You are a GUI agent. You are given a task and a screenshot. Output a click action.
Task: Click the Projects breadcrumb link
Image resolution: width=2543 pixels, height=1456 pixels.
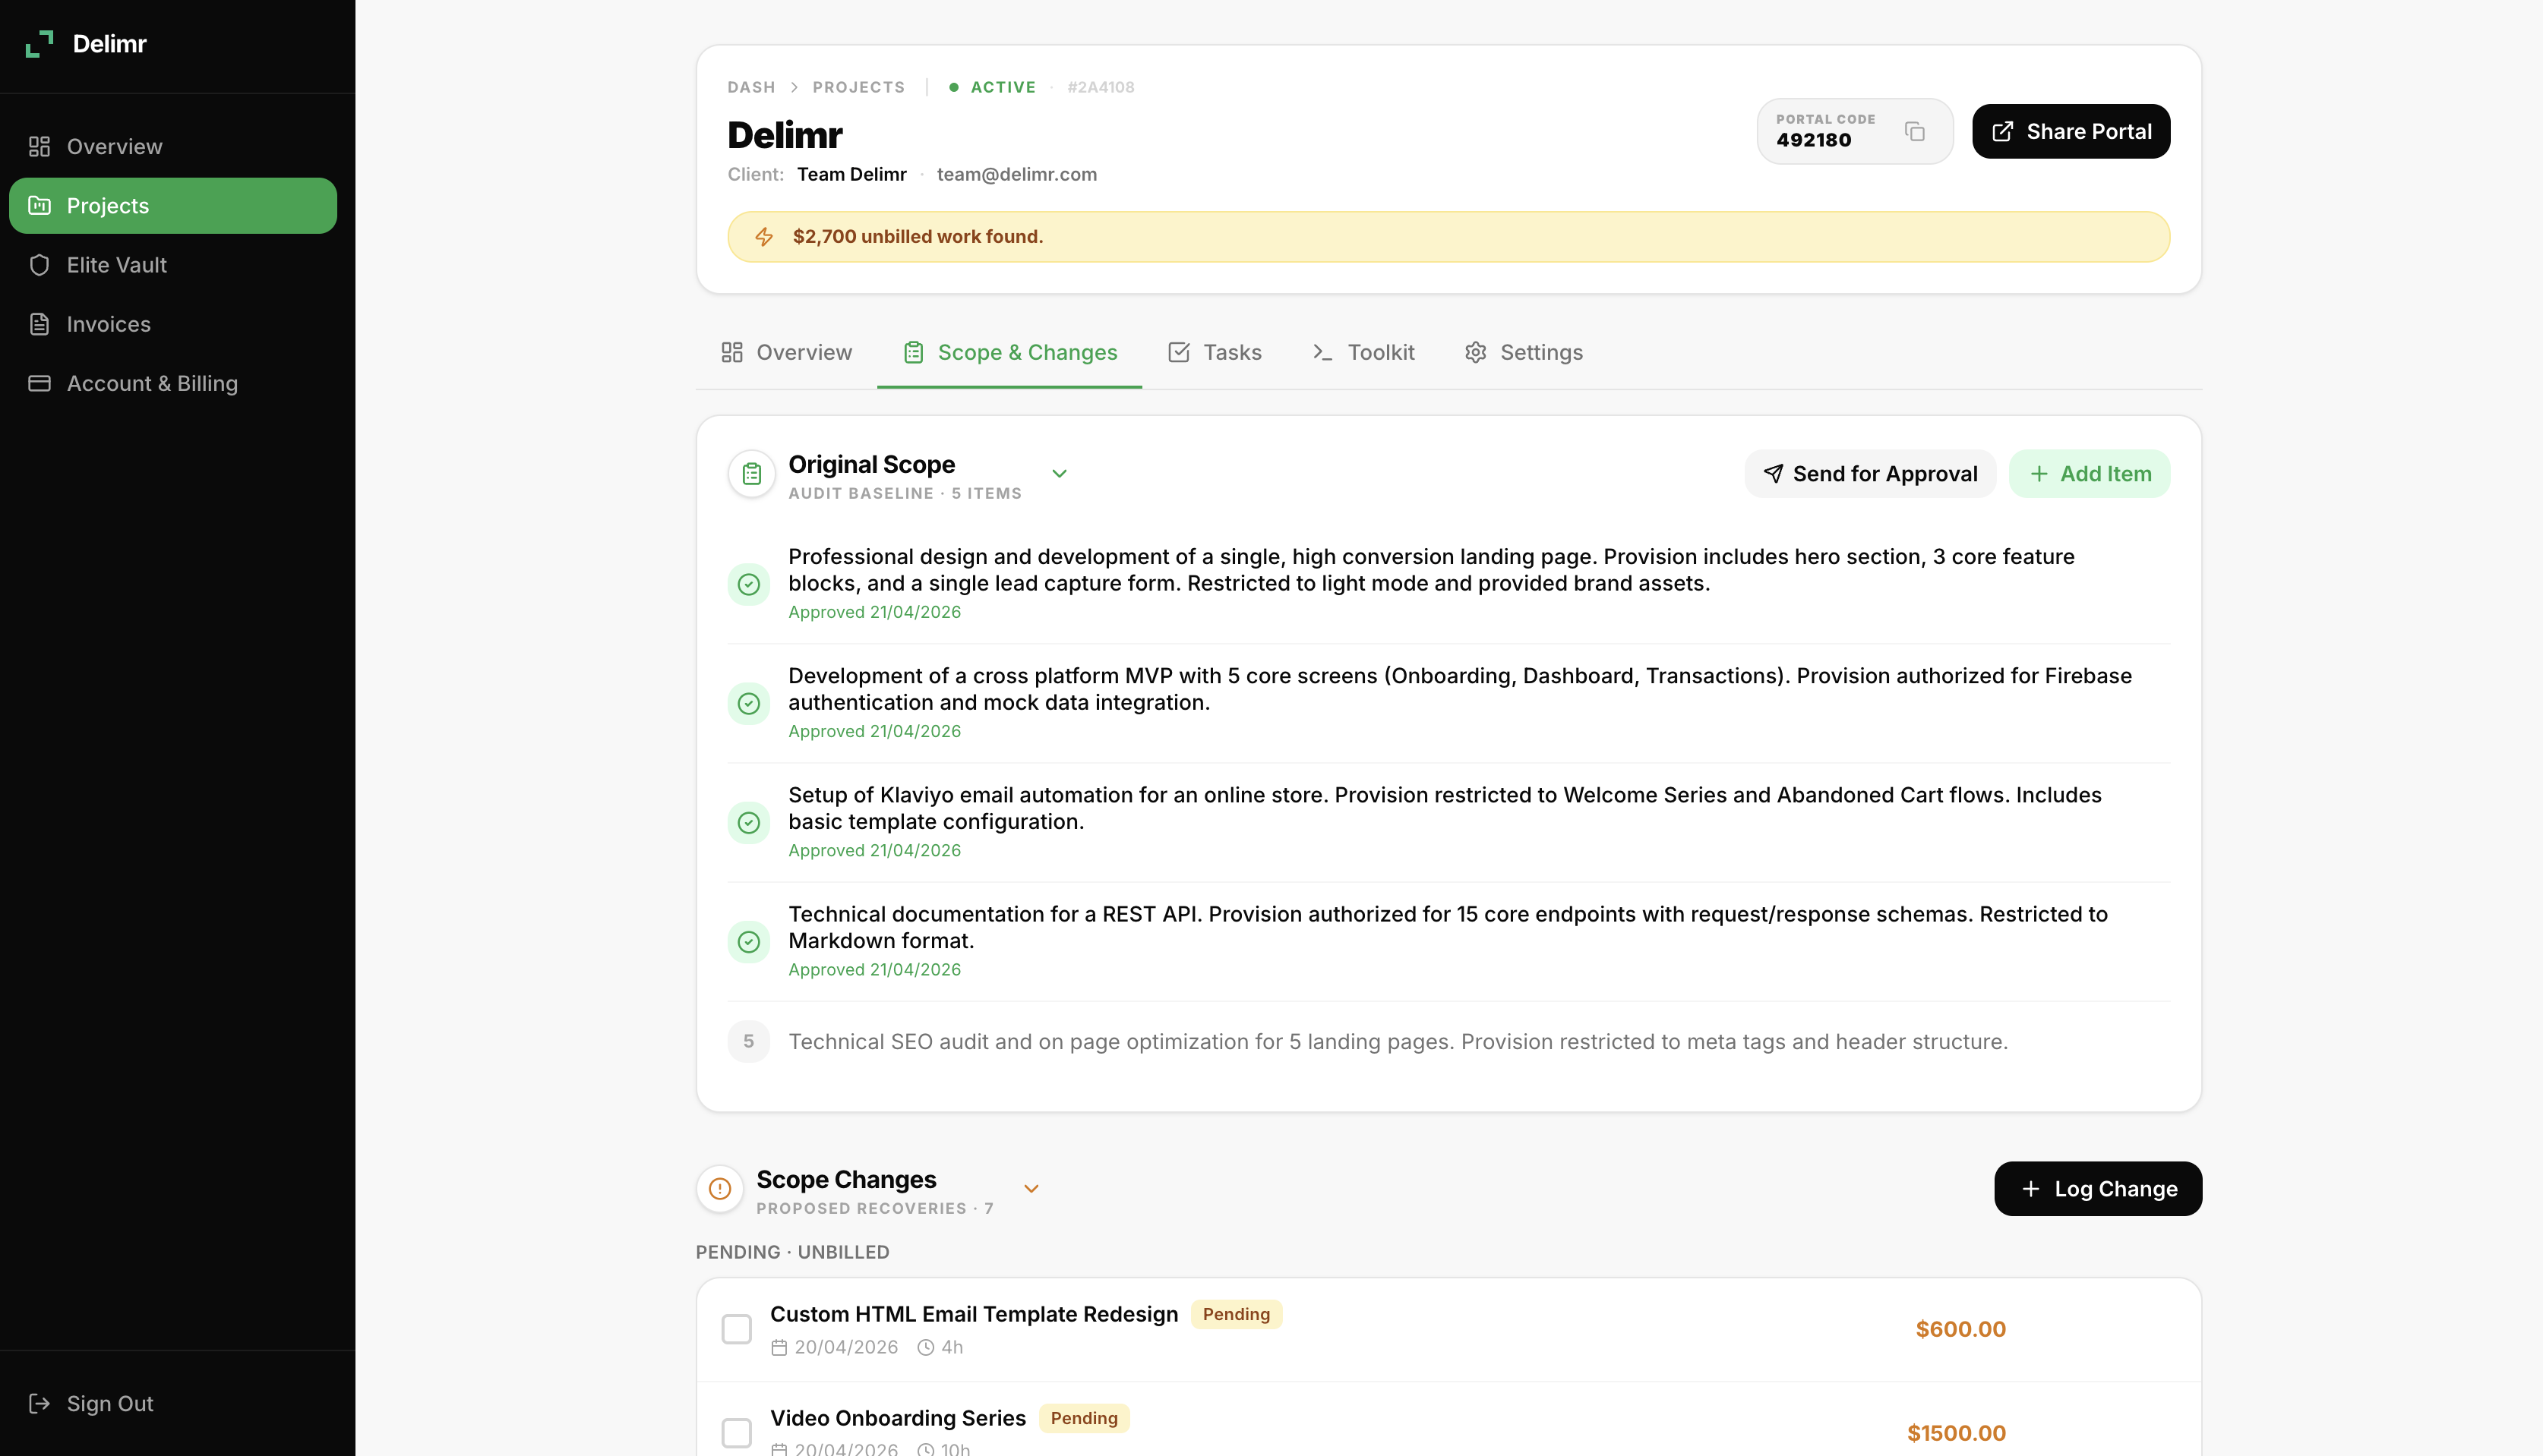858,87
